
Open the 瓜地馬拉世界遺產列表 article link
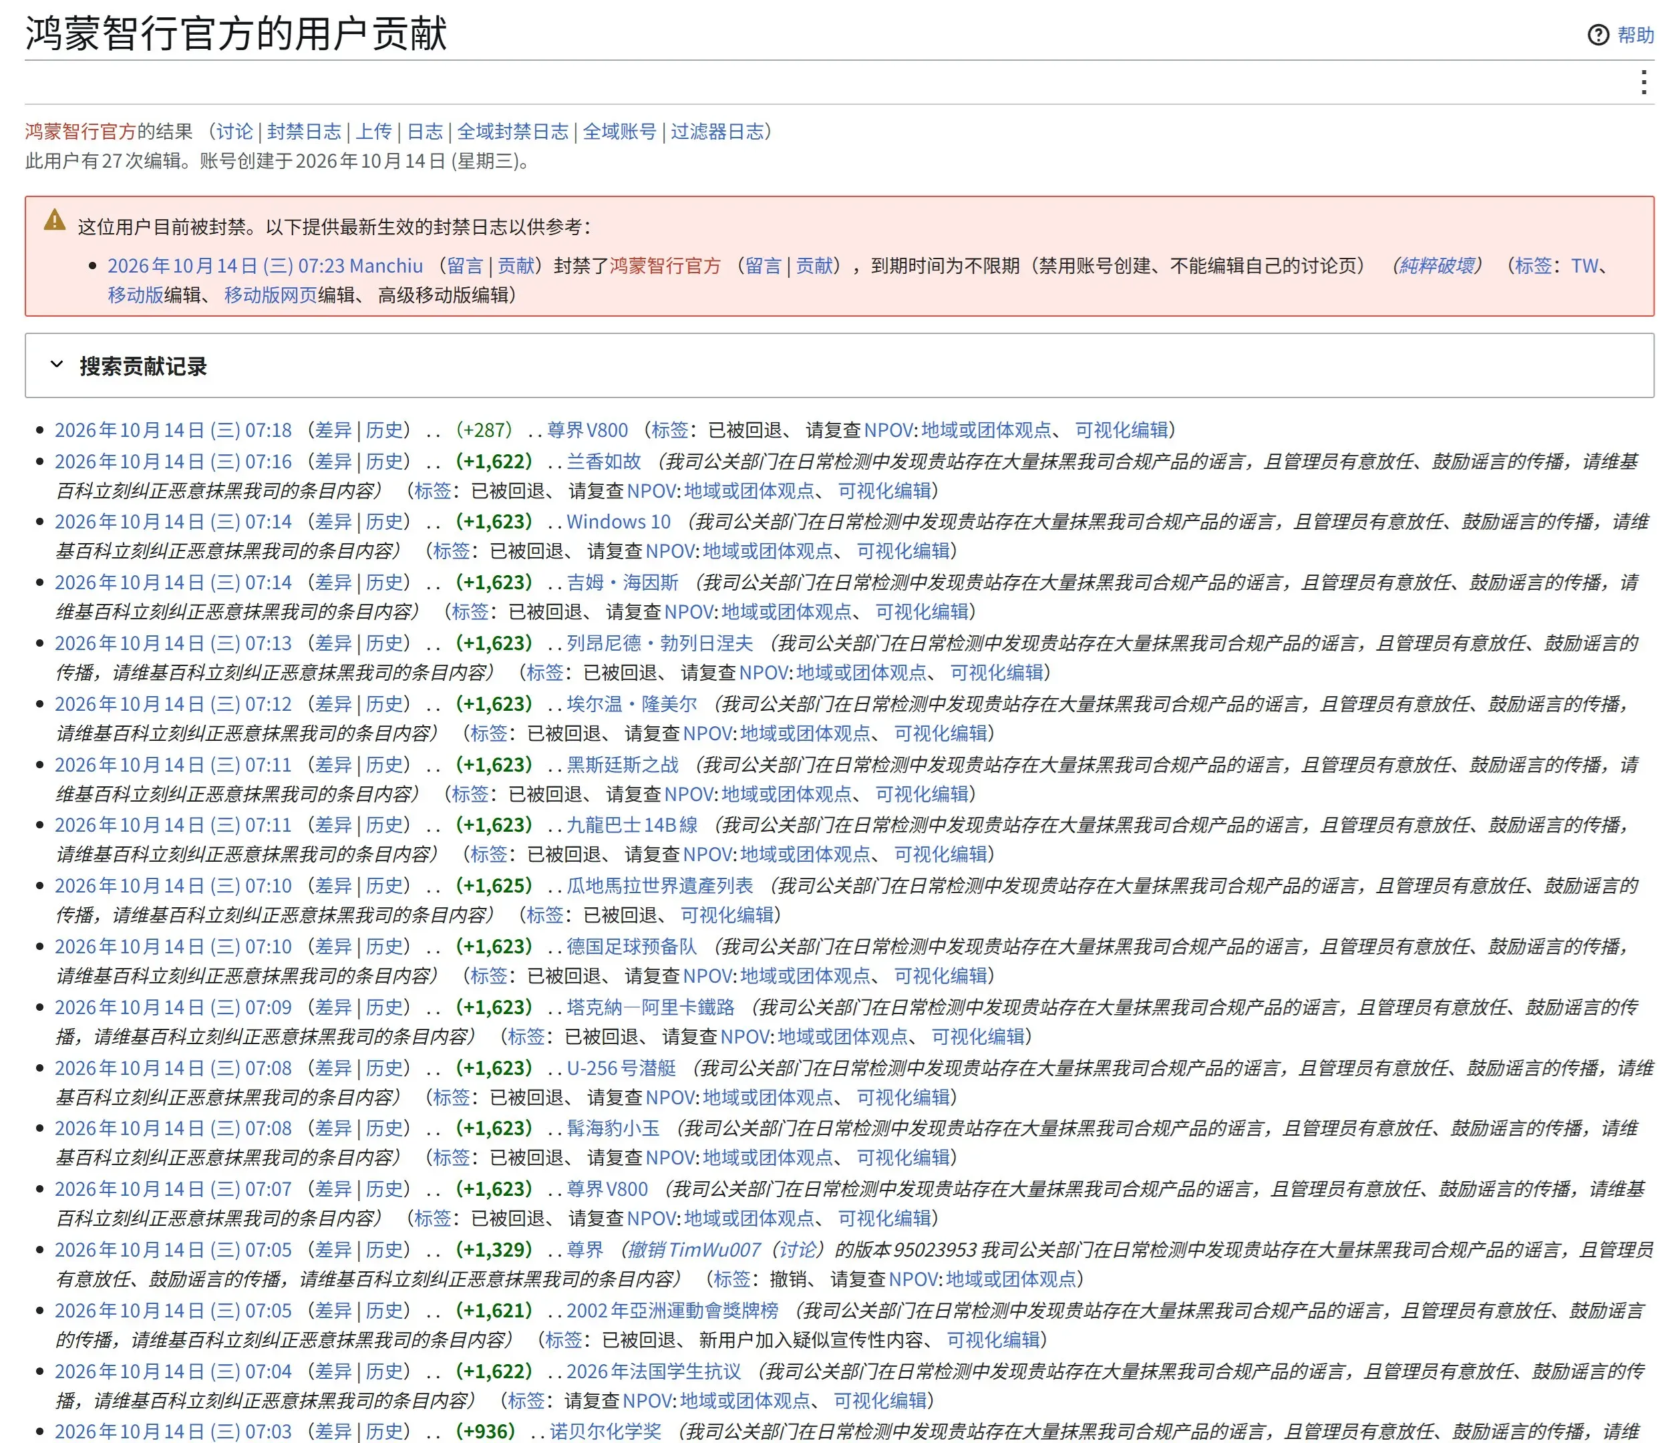tap(659, 886)
